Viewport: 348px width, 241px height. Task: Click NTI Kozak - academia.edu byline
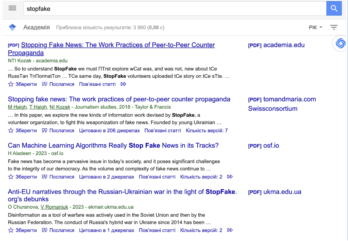38,61
